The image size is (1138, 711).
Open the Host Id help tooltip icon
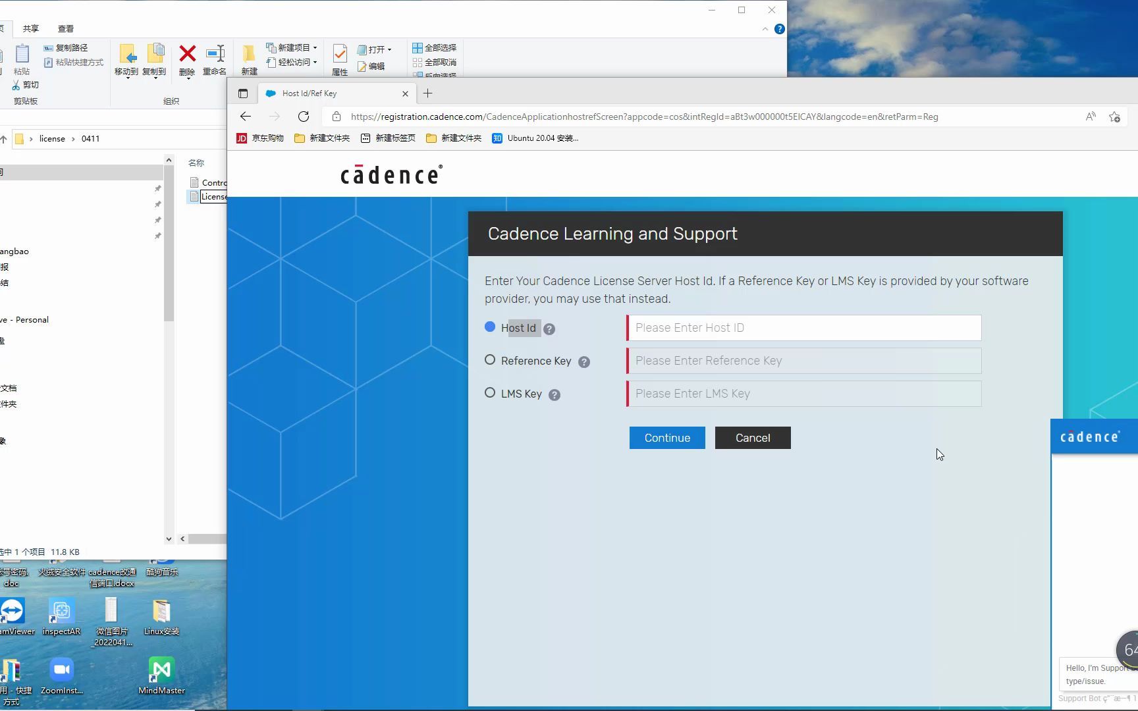pyautogui.click(x=549, y=329)
